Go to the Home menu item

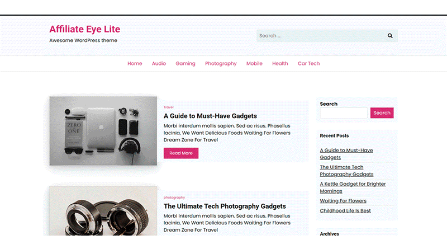pos(135,63)
